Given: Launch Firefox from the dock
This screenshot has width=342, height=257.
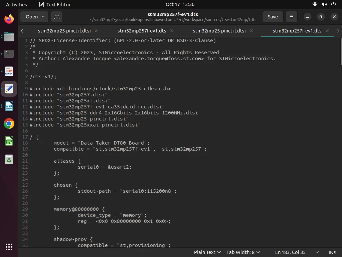Looking at the screenshot, I should (x=9, y=19).
